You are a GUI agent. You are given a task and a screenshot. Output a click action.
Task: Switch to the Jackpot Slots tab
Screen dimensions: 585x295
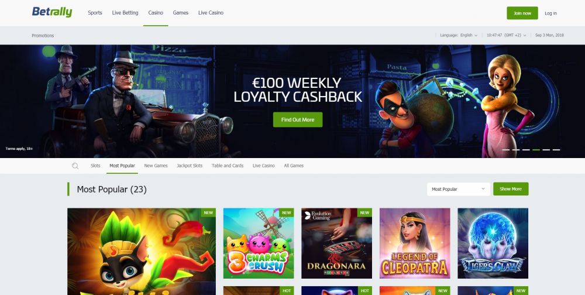pos(190,166)
